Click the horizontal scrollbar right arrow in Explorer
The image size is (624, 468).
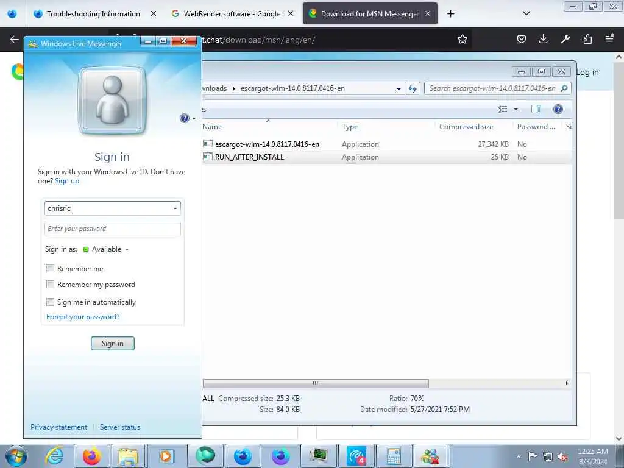pos(567,383)
